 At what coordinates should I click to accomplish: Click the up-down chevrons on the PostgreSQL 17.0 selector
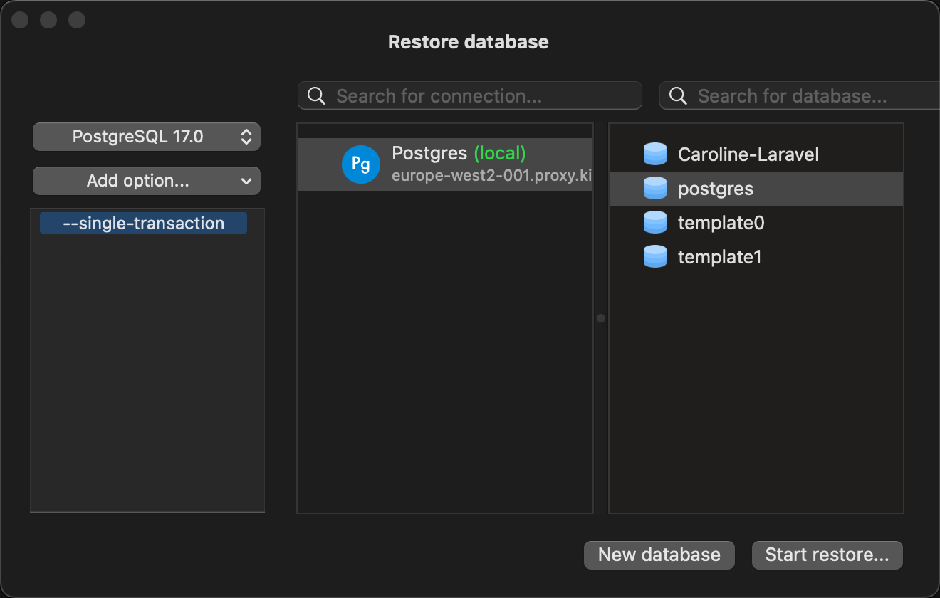[x=247, y=136]
